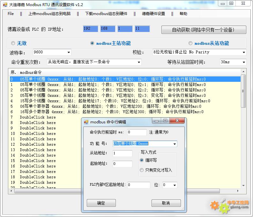Image resolution: width=253 pixels, height=217 pixels.
Task: Close the main Modbus RTU window
Action: coord(243,3)
